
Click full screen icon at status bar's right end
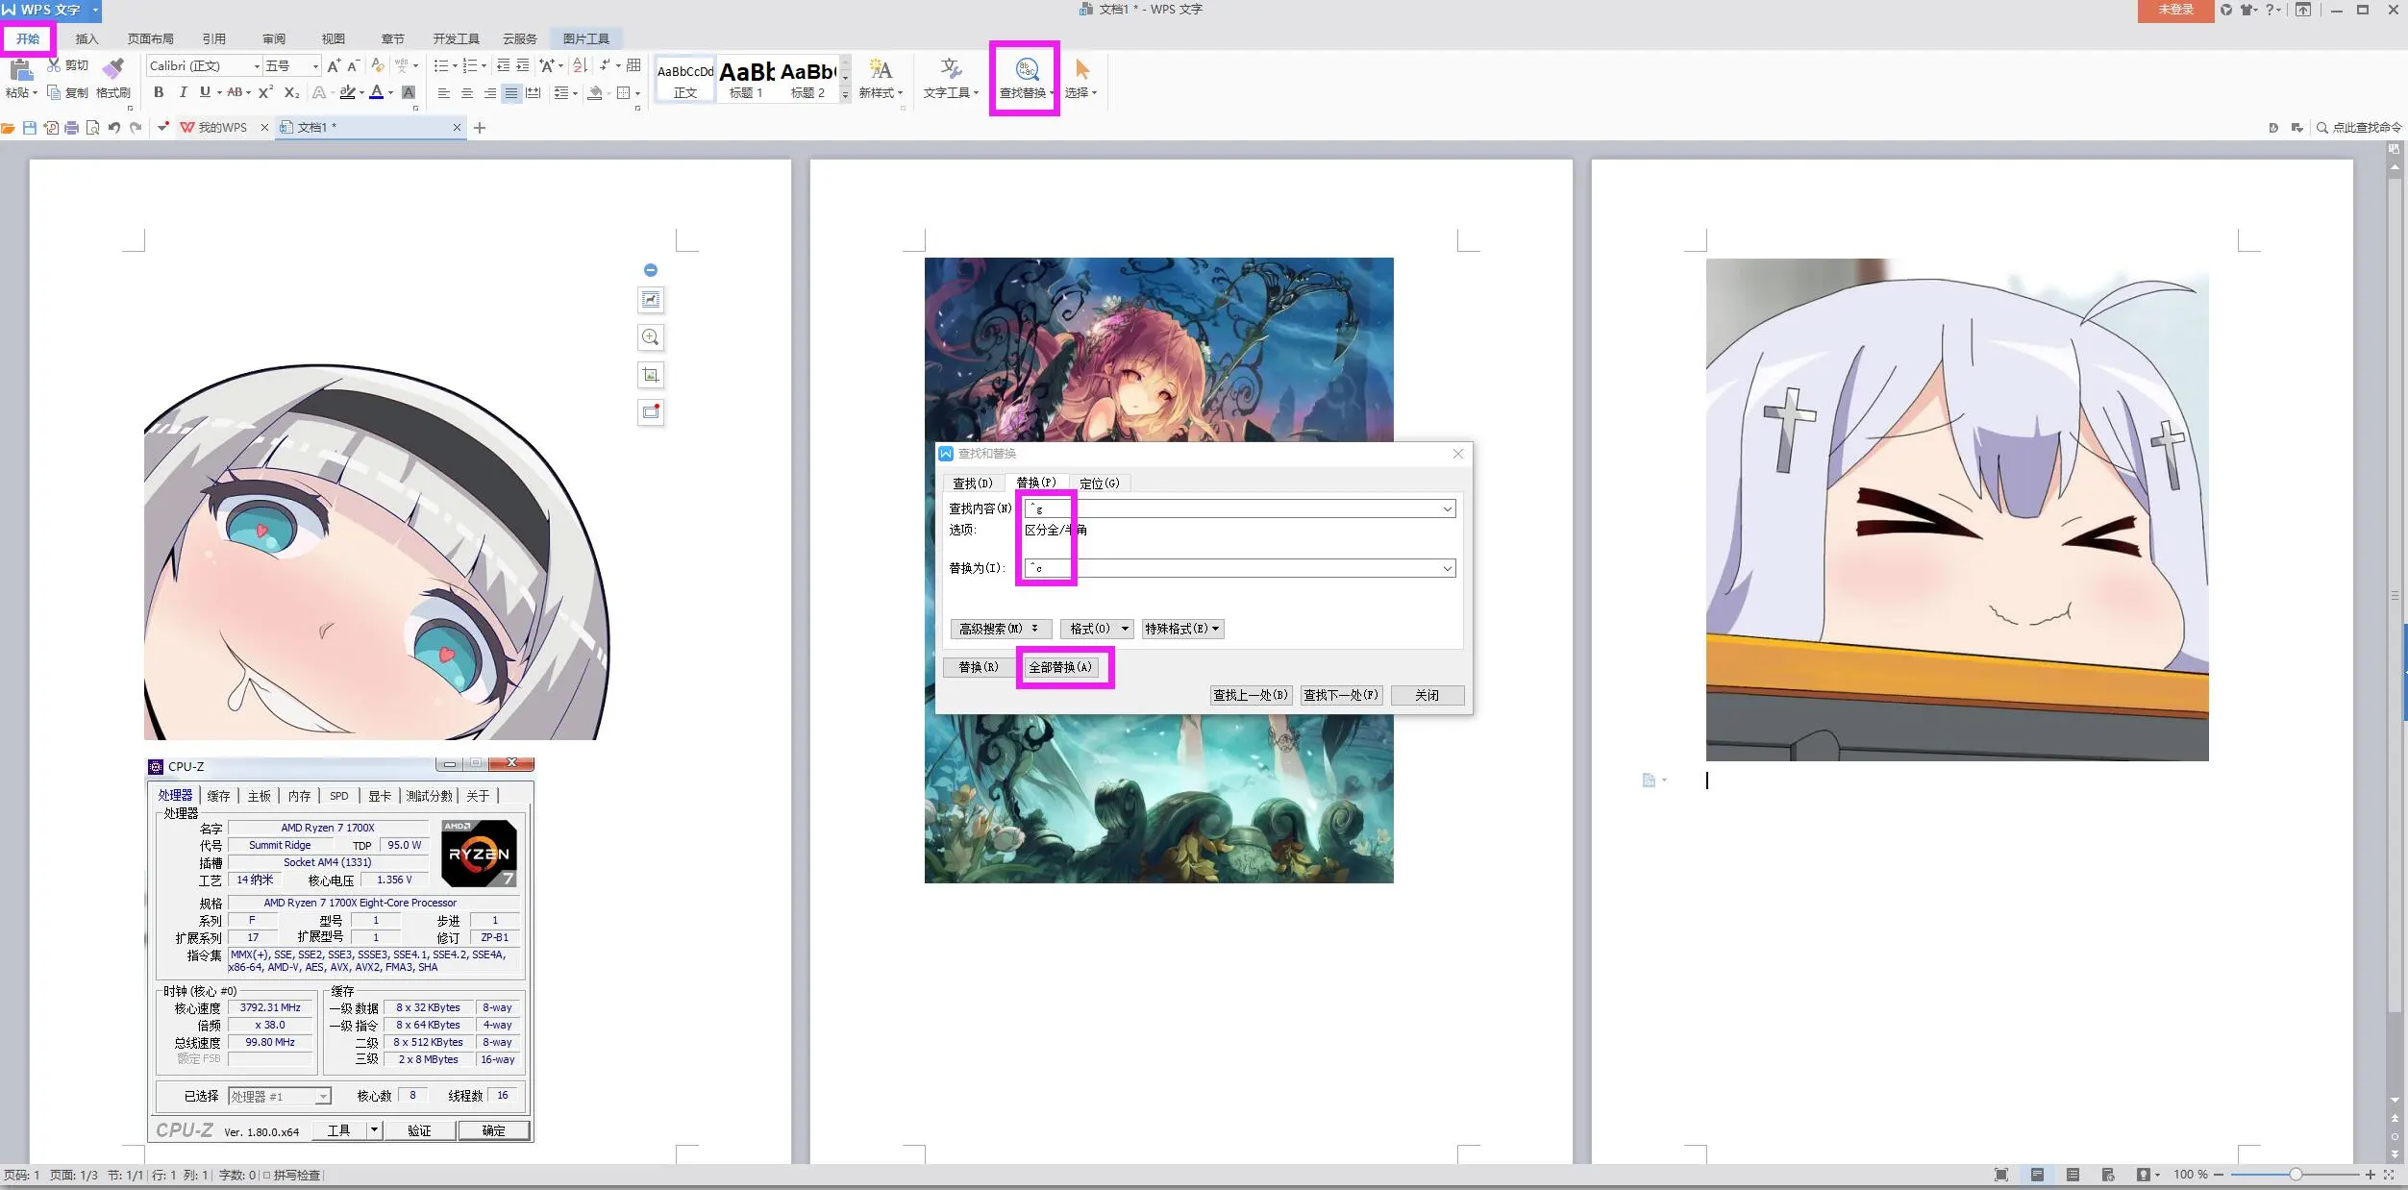(x=2389, y=1175)
